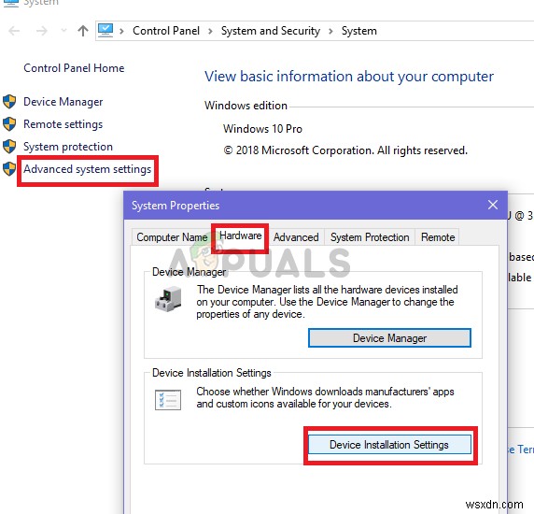Viewport: 534px width, 514px height.
Task: Switch to System Protection tab
Action: click(370, 236)
